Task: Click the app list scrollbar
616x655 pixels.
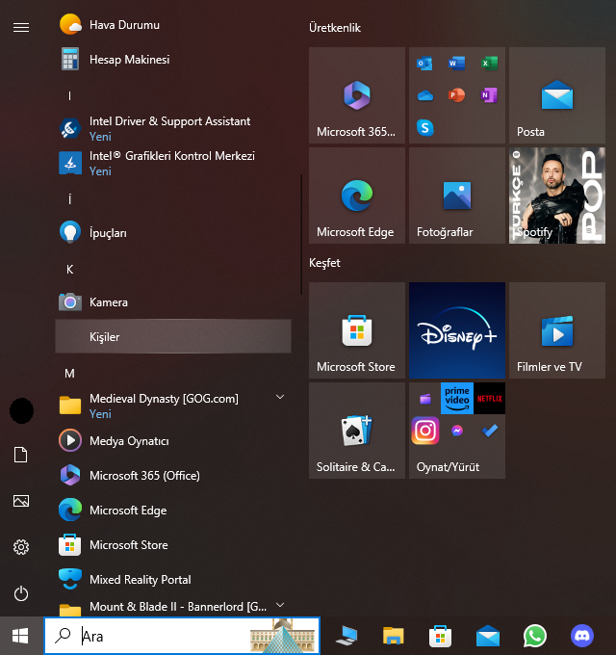Action: (x=301, y=235)
